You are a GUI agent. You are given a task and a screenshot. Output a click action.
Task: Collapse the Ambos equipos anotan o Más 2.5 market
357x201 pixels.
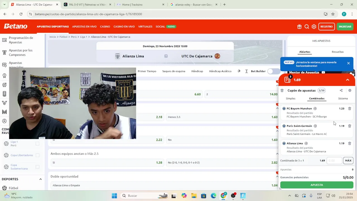click(x=277, y=154)
